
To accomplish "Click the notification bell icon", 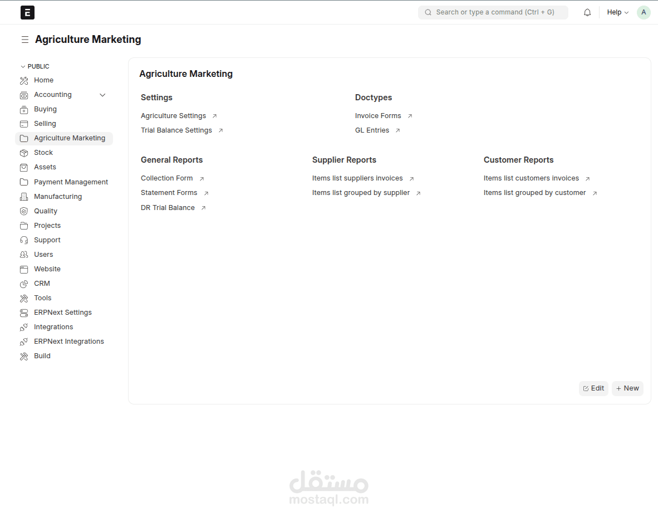I will [587, 12].
